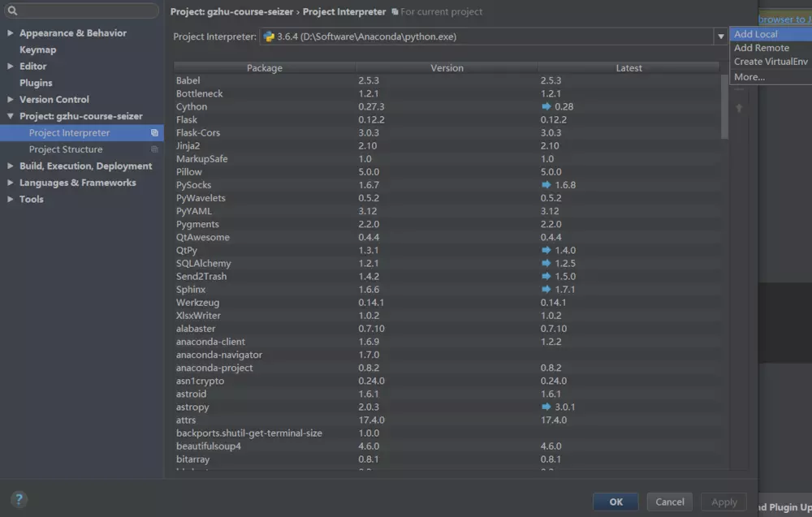The image size is (812, 517).
Task: Sort by the Package column header
Action: [265, 68]
